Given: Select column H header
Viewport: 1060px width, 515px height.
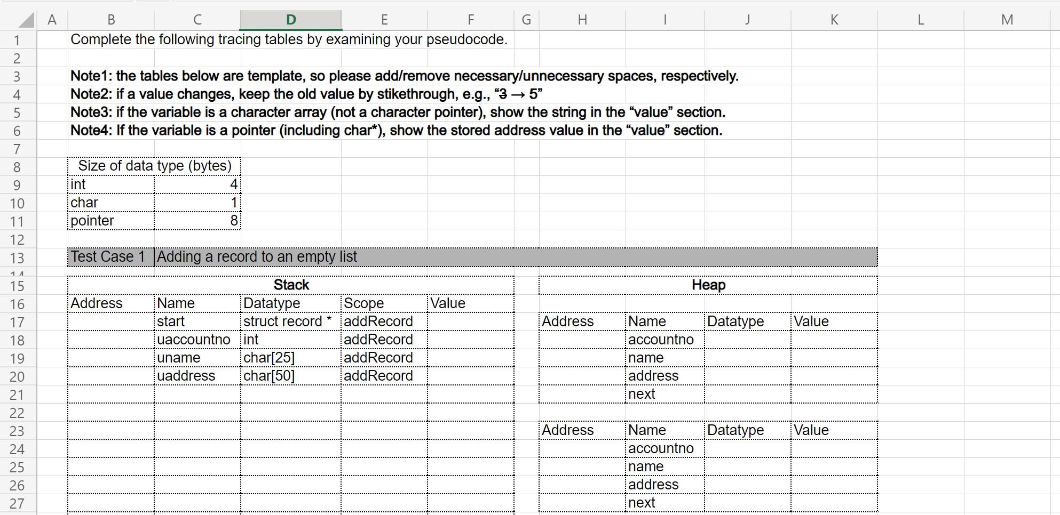Looking at the screenshot, I should pos(581,19).
